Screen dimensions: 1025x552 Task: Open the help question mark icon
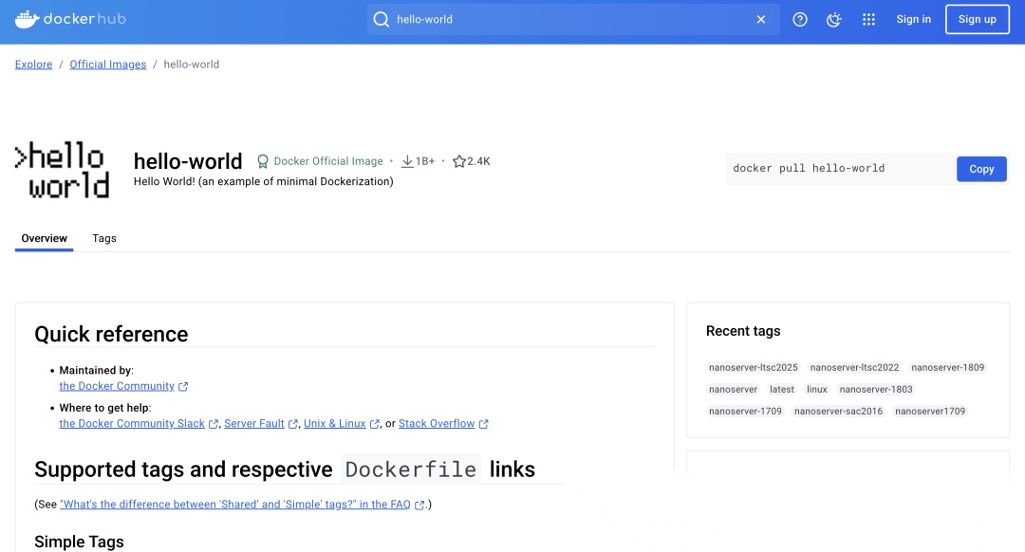point(800,20)
